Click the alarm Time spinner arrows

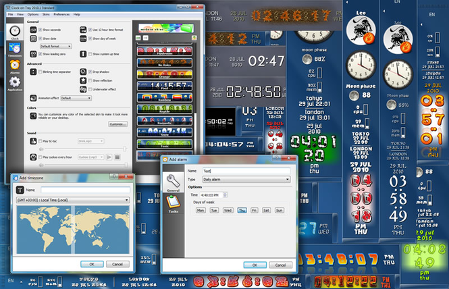(225, 194)
